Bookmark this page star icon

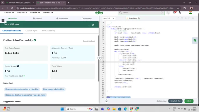click(x=178, y=8)
